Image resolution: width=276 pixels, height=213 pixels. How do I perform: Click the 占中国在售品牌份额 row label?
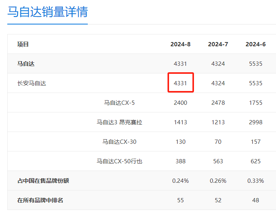pyautogui.click(x=43, y=181)
